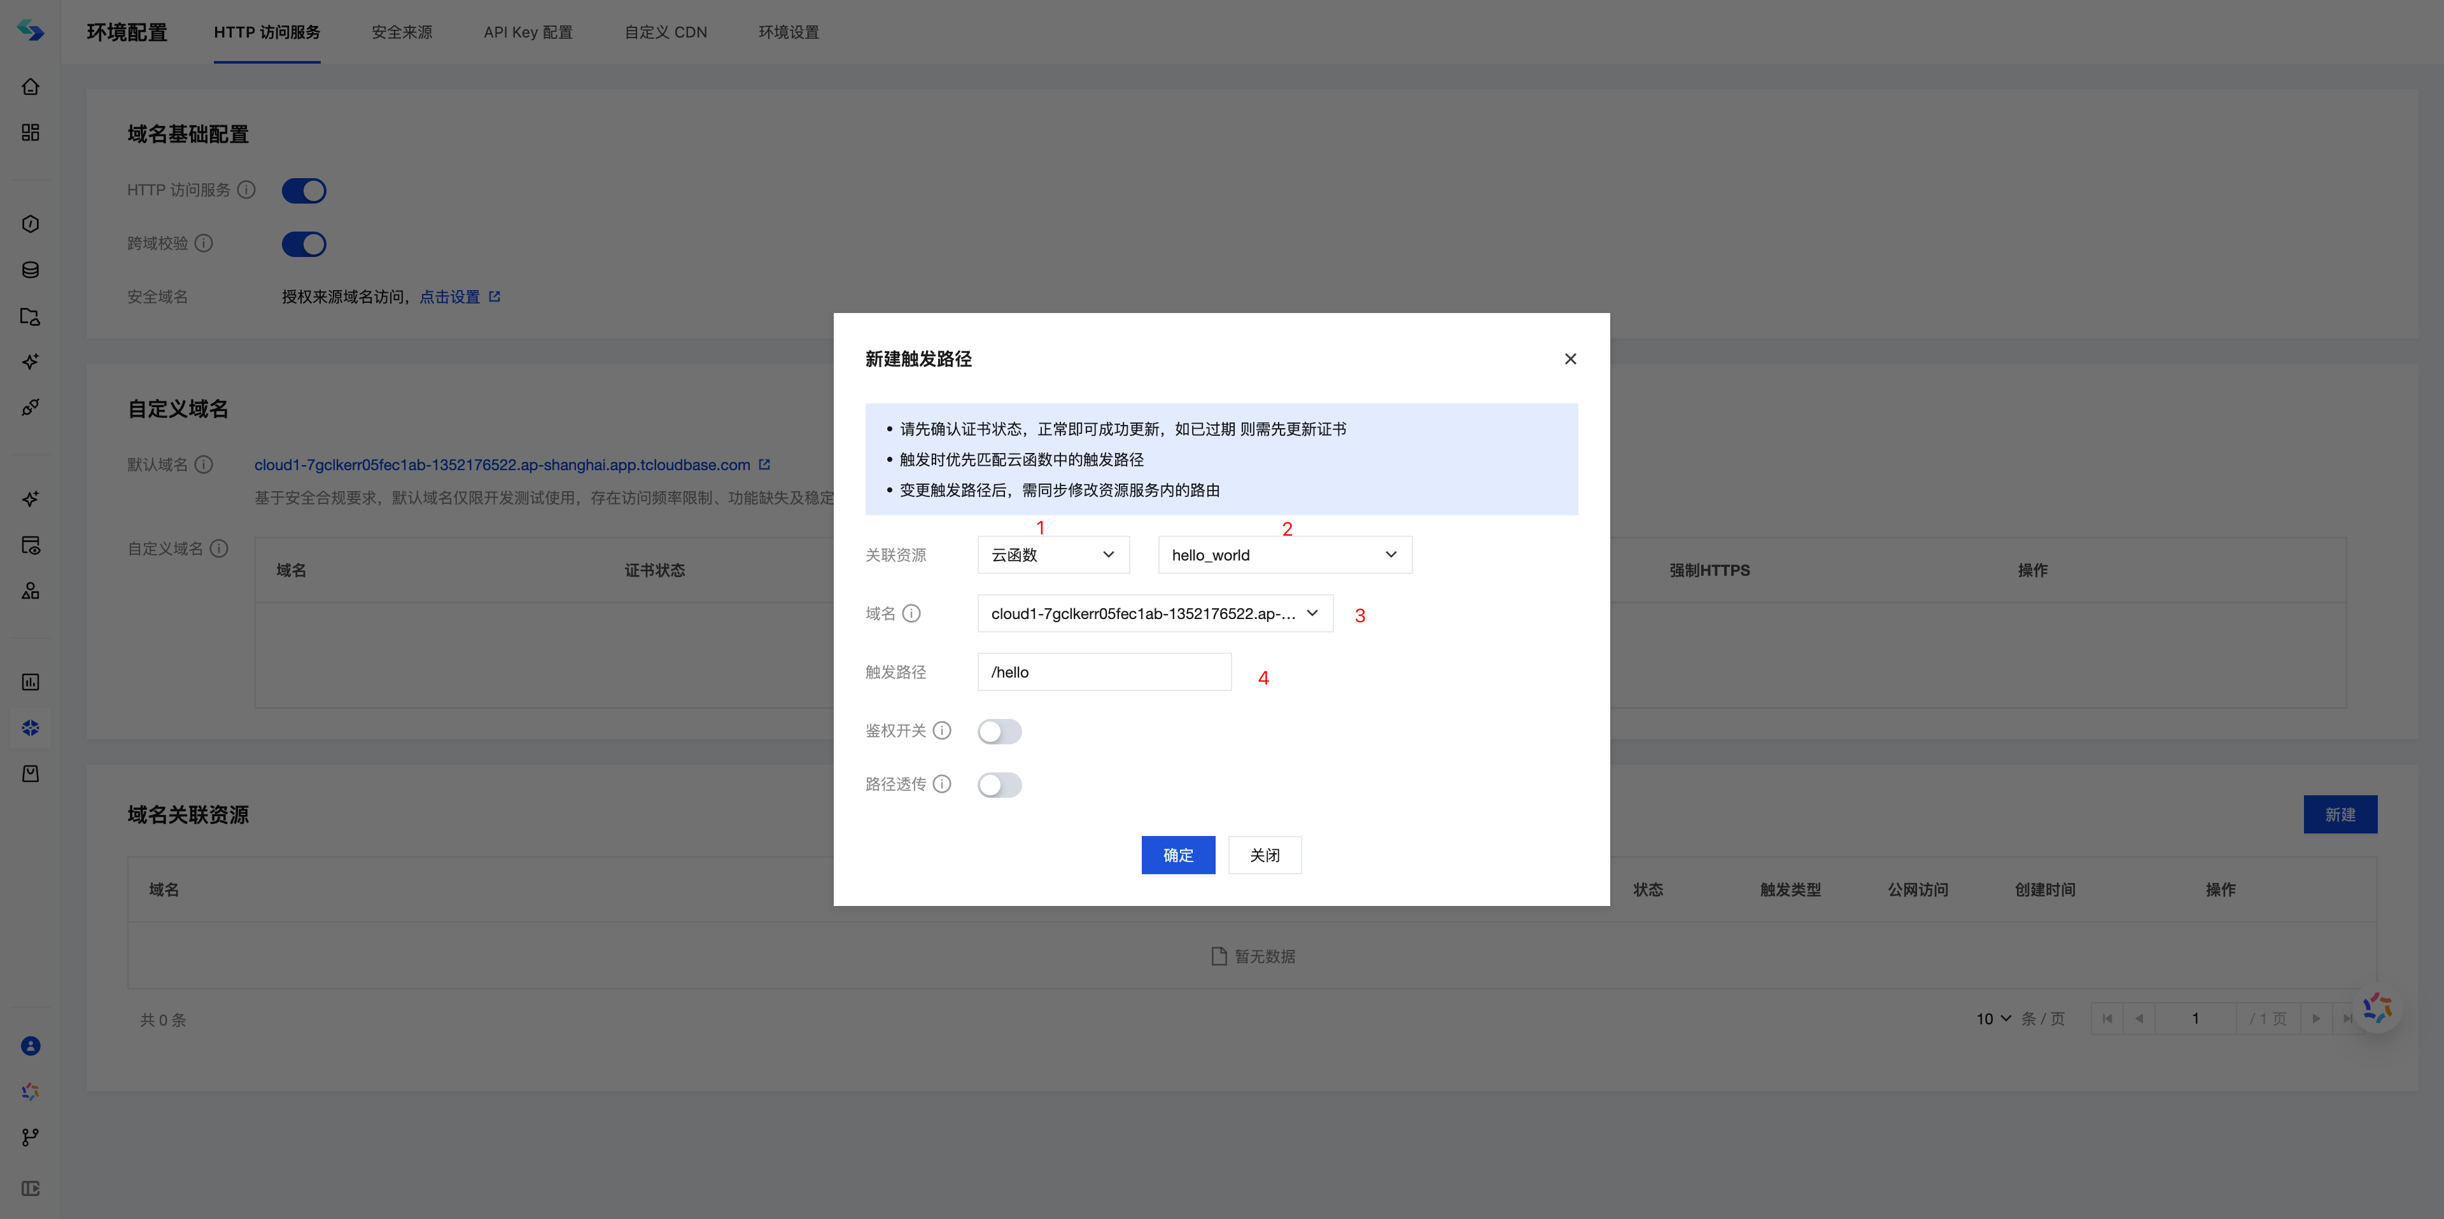The height and width of the screenshot is (1219, 2444).
Task: Open the user-with-lock icon in sidebar
Action: click(x=31, y=590)
